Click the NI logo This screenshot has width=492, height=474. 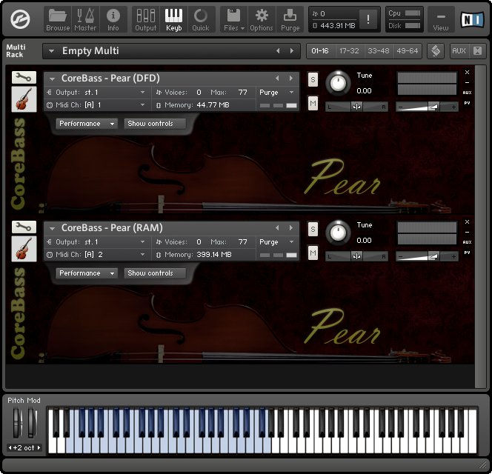(x=472, y=19)
